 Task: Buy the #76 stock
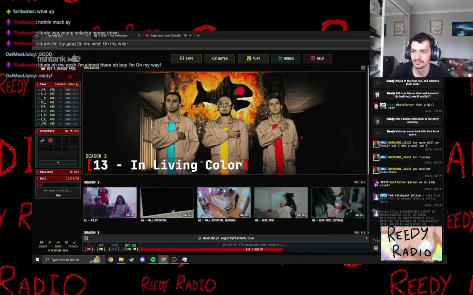[x=68, y=90]
